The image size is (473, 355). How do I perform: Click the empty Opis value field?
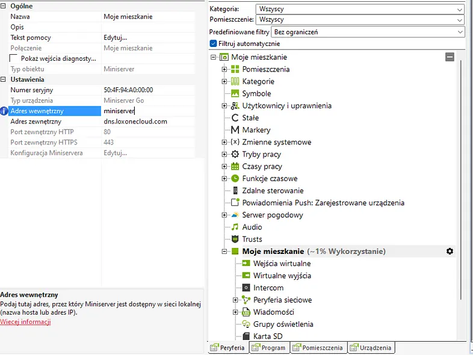(148, 27)
